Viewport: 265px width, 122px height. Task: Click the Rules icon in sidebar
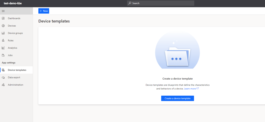coord(3,41)
